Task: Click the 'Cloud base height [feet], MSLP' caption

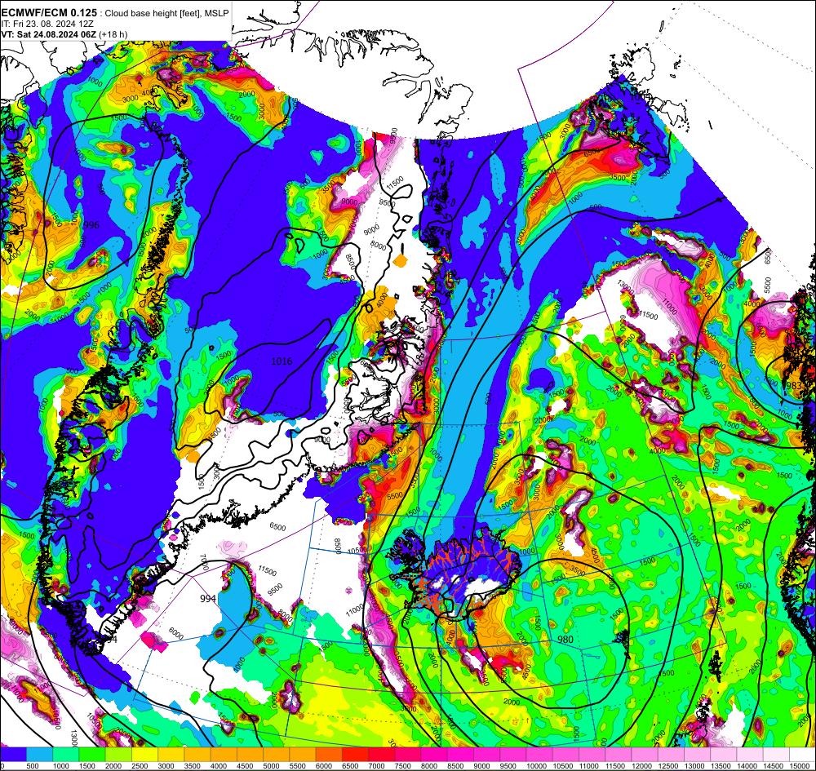Action: [167, 14]
